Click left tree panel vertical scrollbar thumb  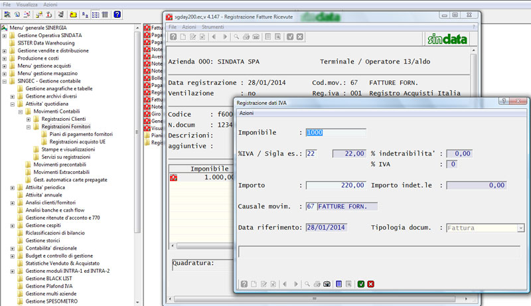(x=137, y=132)
